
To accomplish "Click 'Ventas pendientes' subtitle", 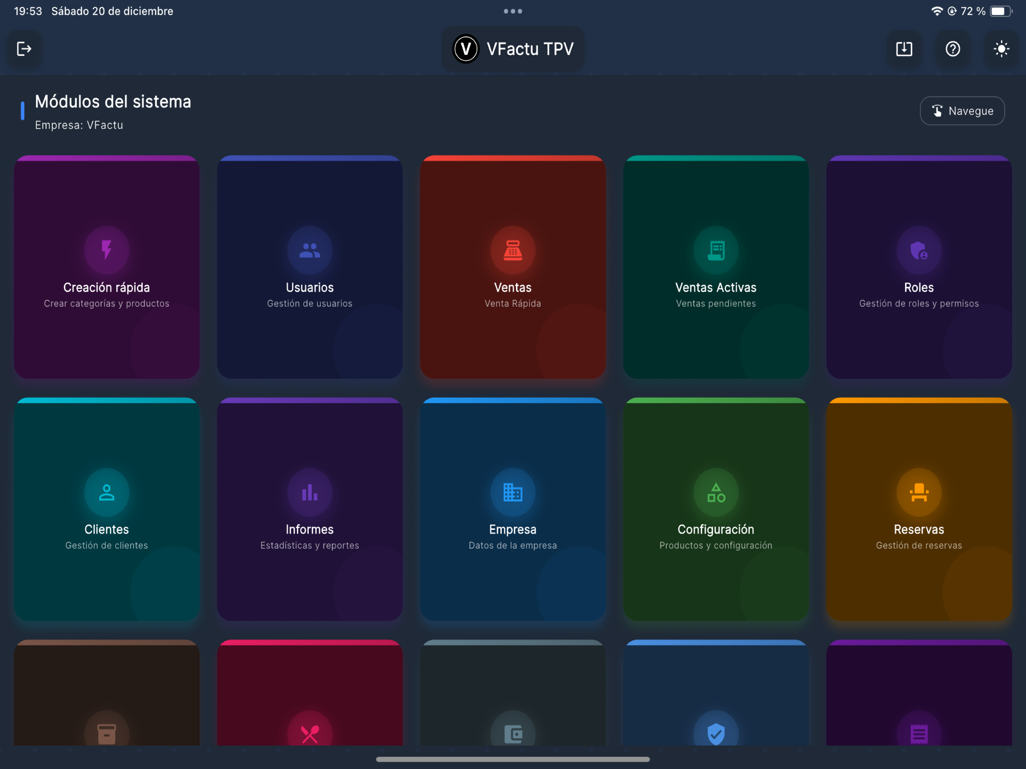I will point(716,303).
